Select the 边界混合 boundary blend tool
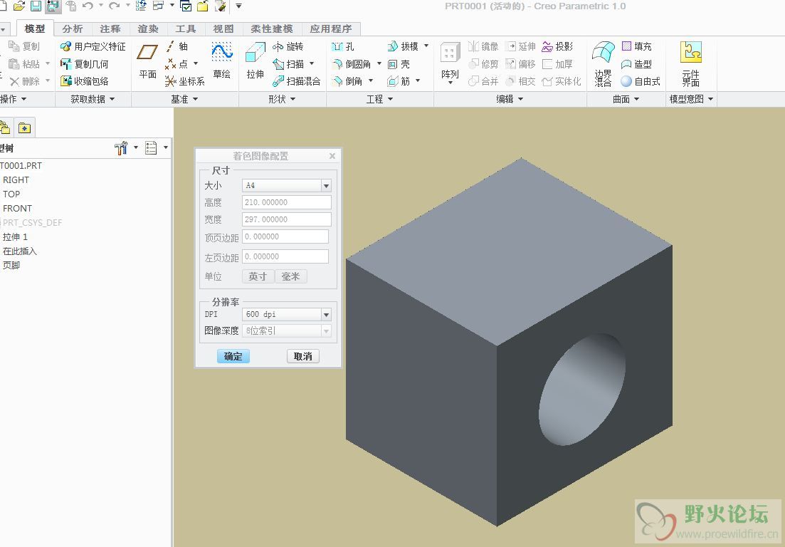This screenshot has height=547, width=785. pos(603,64)
